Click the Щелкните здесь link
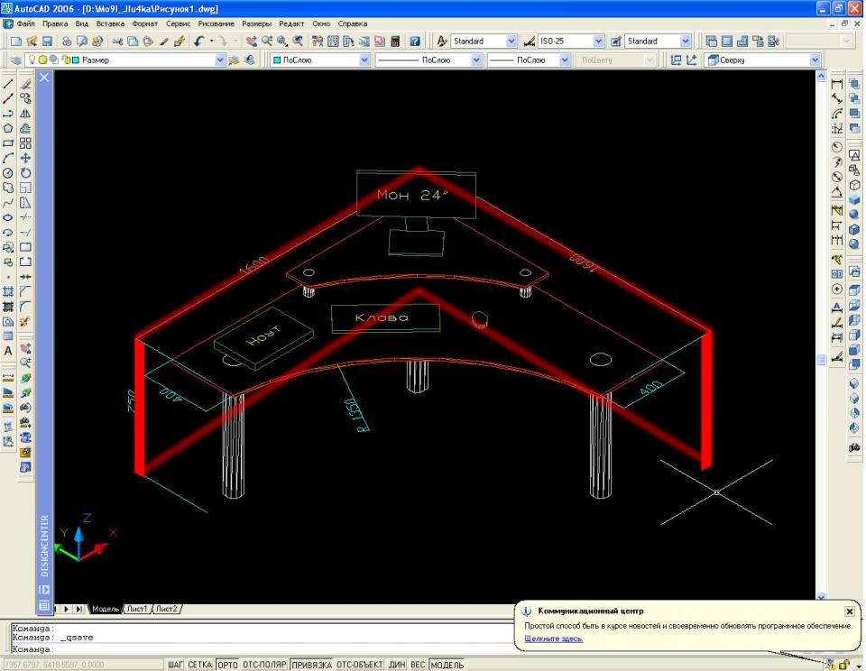Screen dimensions: 866x671 [554, 639]
